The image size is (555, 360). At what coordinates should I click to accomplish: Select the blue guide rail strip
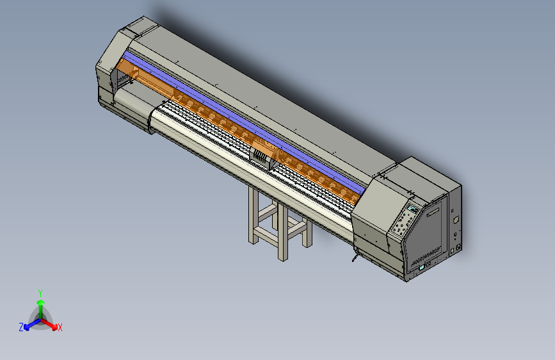[245, 124]
